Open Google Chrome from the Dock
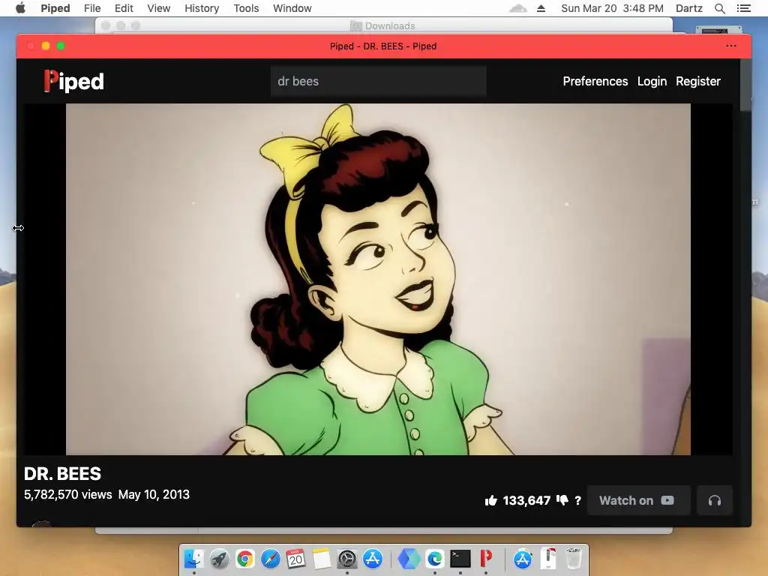Screen dimensions: 768x576 [245, 558]
